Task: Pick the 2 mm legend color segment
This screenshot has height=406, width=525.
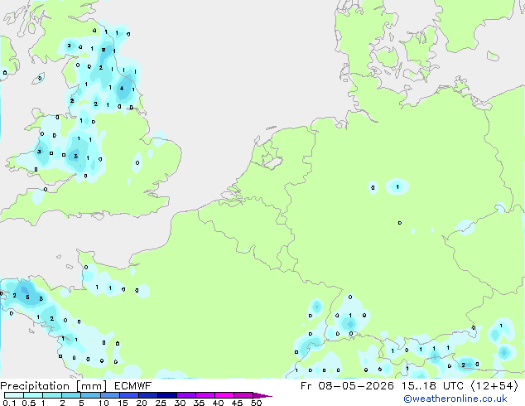Action: click(x=71, y=395)
